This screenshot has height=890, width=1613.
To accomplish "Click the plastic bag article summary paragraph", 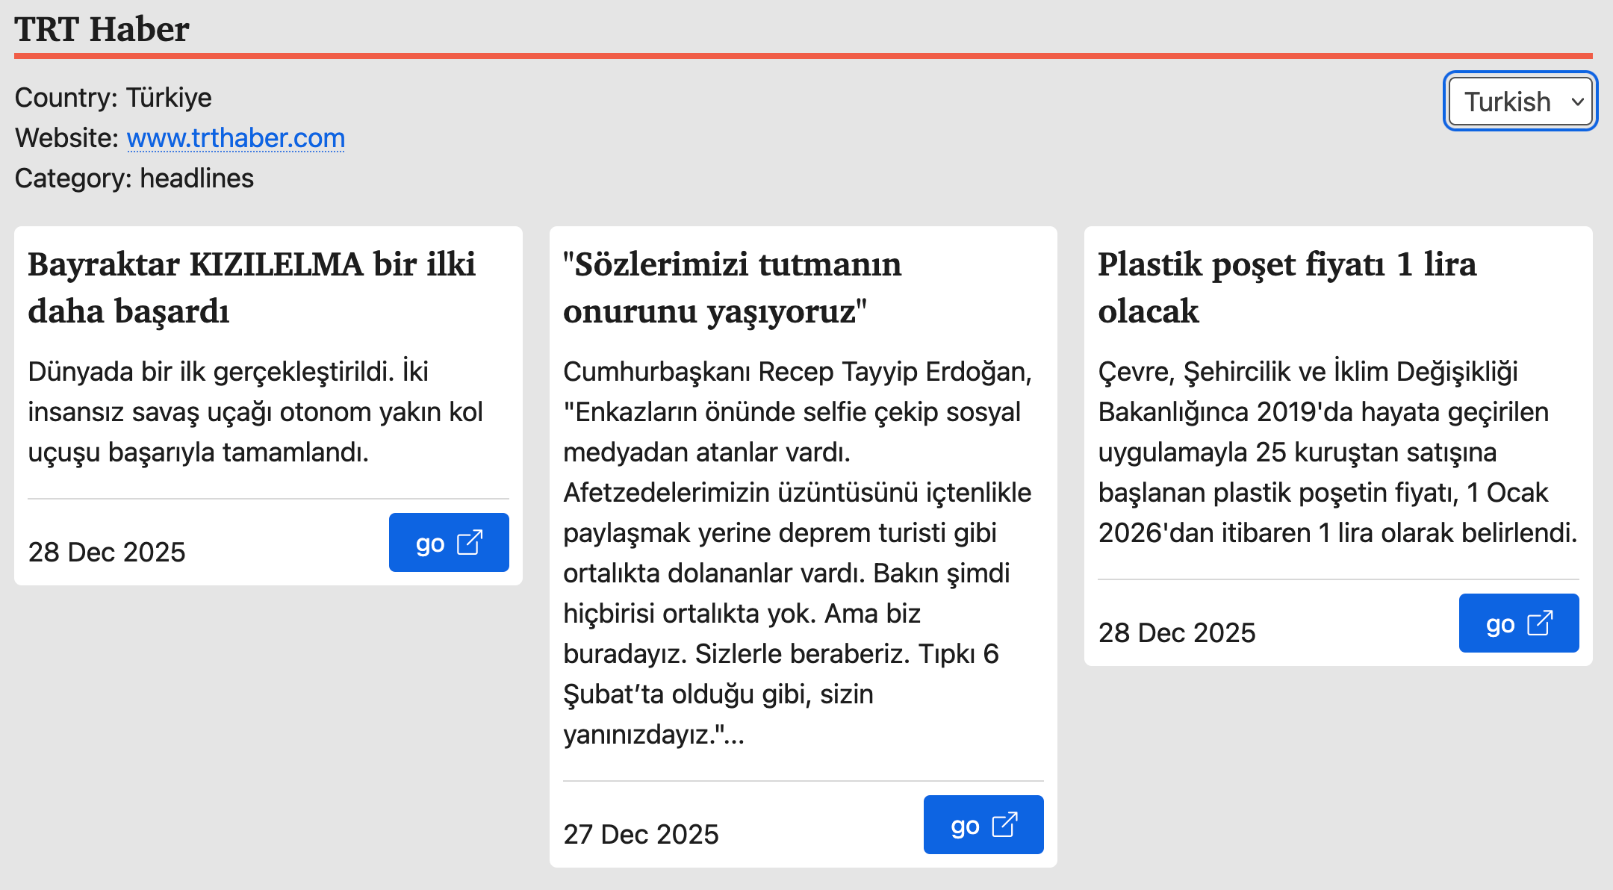I will (1337, 452).
